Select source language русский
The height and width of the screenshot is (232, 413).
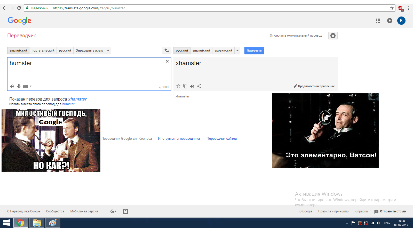click(65, 51)
